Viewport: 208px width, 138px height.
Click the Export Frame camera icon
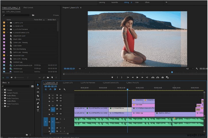pyautogui.click(x=163, y=77)
